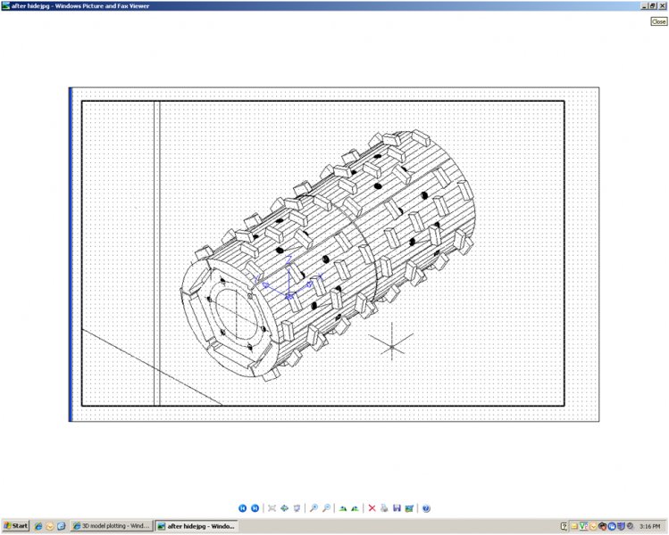The height and width of the screenshot is (535, 669).
Task: Switch to 3D model plotting window
Action: coord(112,526)
